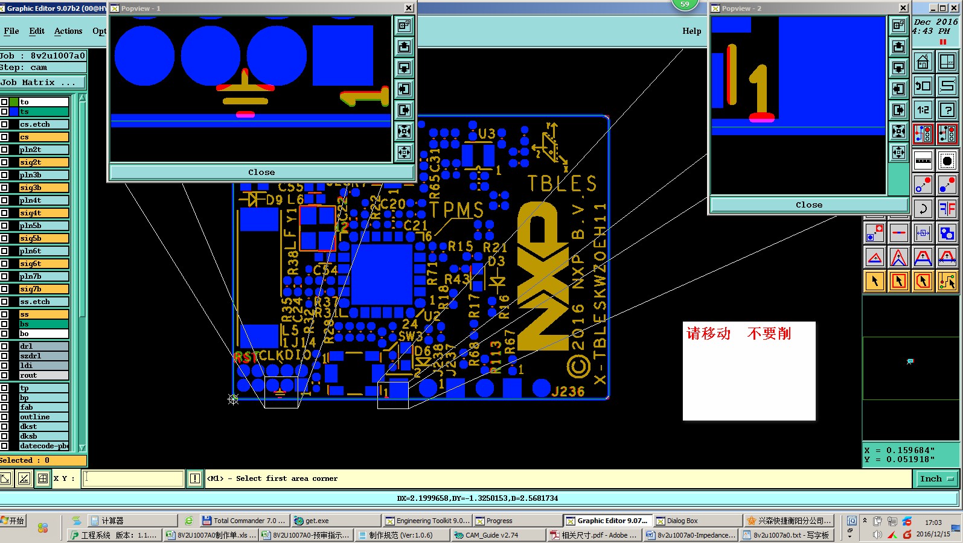
Task: Click the exclamation mark icon
Action: point(194,478)
